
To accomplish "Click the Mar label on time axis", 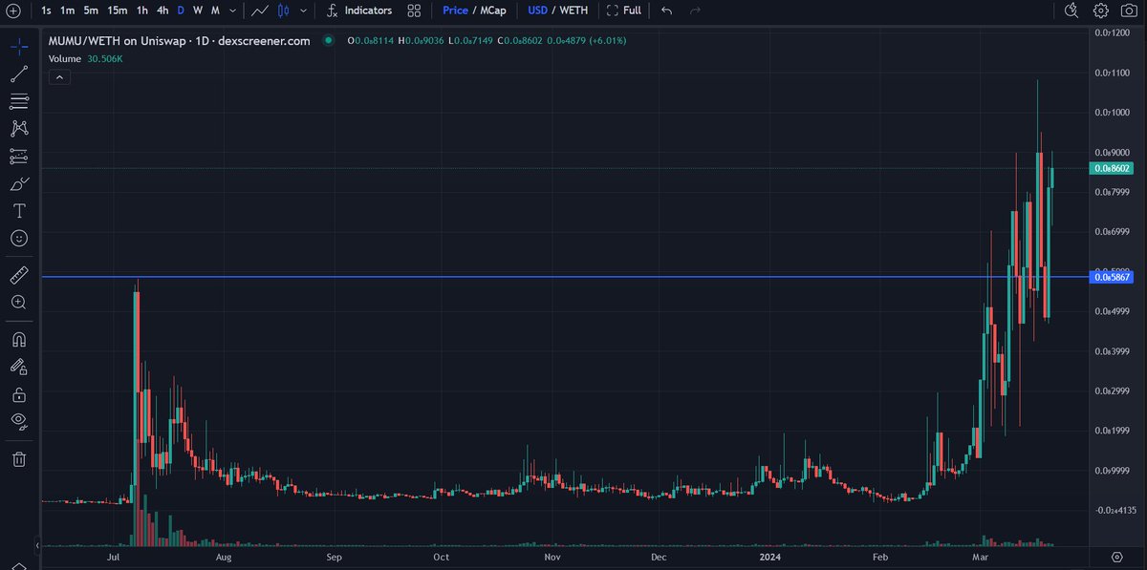I will coord(980,556).
